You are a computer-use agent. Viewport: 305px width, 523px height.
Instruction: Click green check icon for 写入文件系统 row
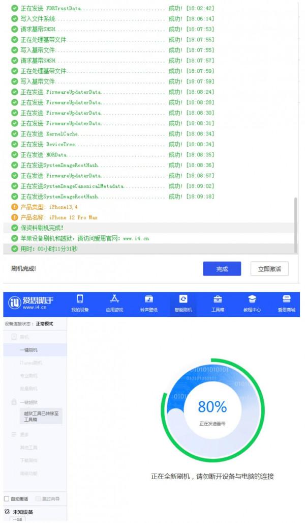(14, 18)
